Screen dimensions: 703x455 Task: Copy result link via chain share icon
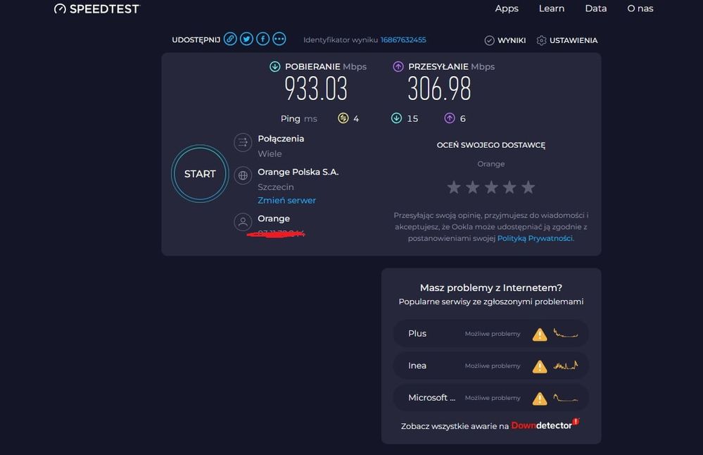pos(230,39)
